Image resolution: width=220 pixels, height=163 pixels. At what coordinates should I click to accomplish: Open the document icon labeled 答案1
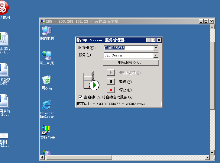click(x=4, y=70)
